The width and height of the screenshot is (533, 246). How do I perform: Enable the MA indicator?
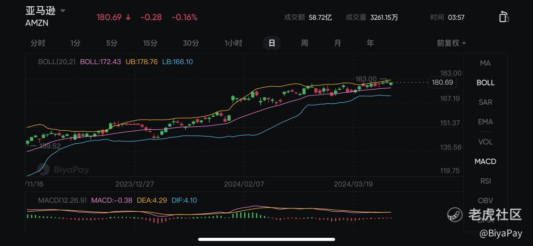(x=485, y=63)
